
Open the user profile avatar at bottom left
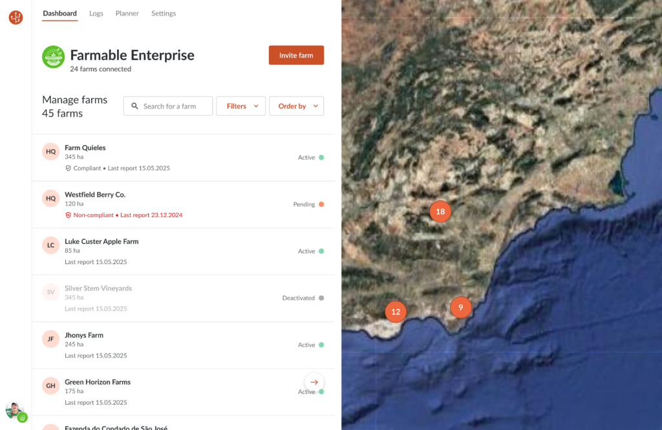(15, 410)
